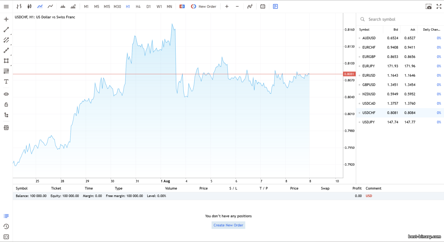Select the D1 timeframe
This screenshot has height=242, width=444.
[x=148, y=6]
